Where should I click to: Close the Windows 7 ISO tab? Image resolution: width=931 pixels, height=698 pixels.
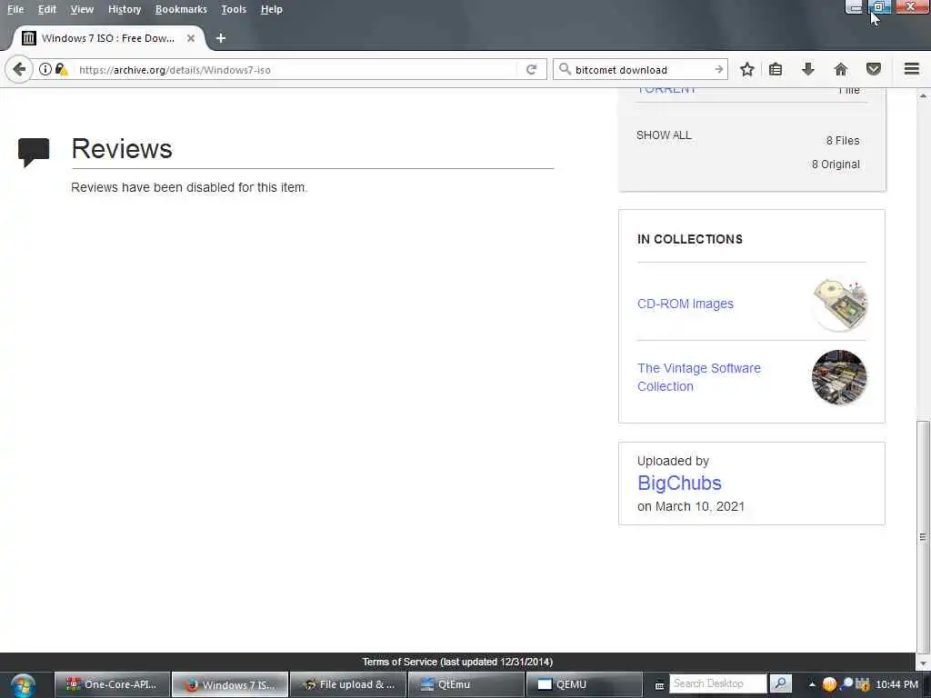[x=191, y=38]
